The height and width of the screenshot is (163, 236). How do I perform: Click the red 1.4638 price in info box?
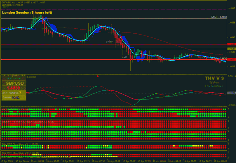click(x=13, y=88)
